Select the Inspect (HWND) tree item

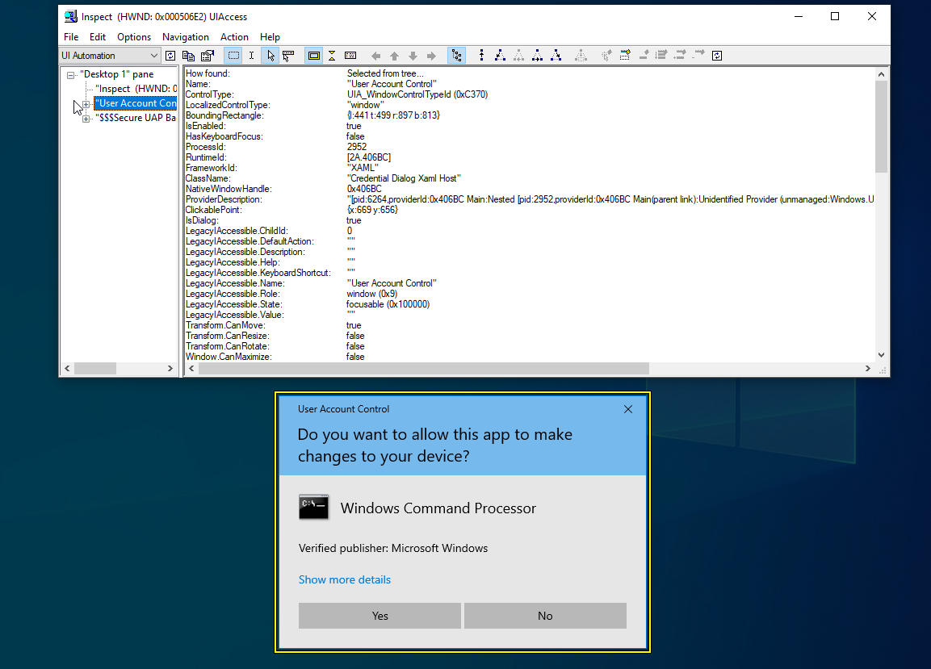136,89
